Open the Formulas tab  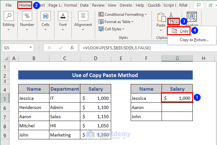click(71, 5)
